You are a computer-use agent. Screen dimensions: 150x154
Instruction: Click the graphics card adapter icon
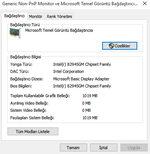click(x=16, y=33)
